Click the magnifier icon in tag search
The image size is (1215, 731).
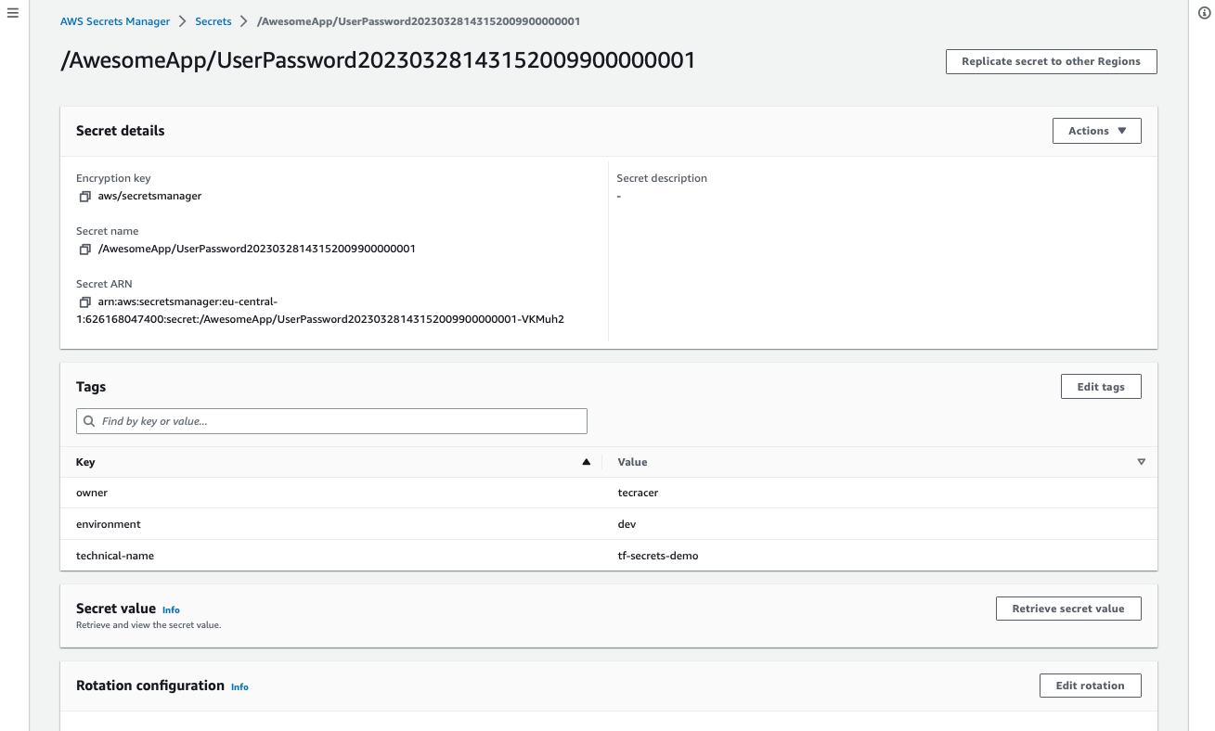tap(89, 421)
